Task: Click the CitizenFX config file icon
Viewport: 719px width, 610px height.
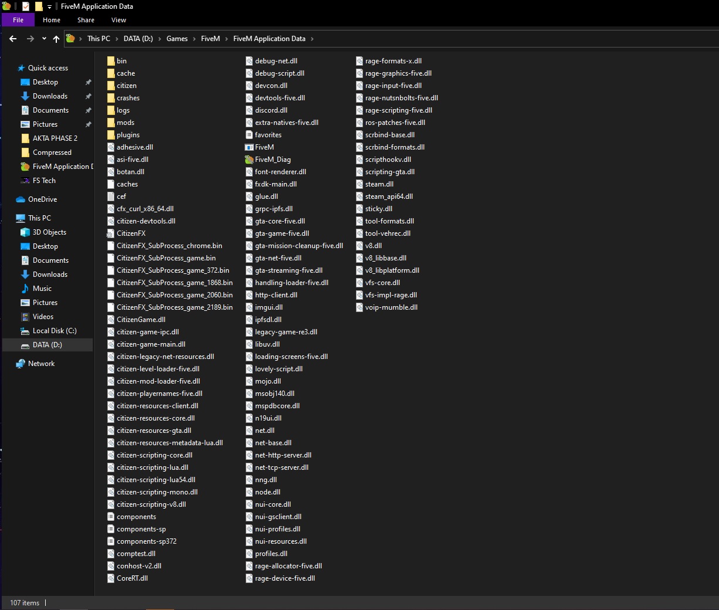Action: pyautogui.click(x=111, y=233)
